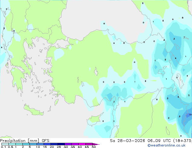Click the '10' legend scale label
This screenshot has height=148, width=192.
pos(38,147)
